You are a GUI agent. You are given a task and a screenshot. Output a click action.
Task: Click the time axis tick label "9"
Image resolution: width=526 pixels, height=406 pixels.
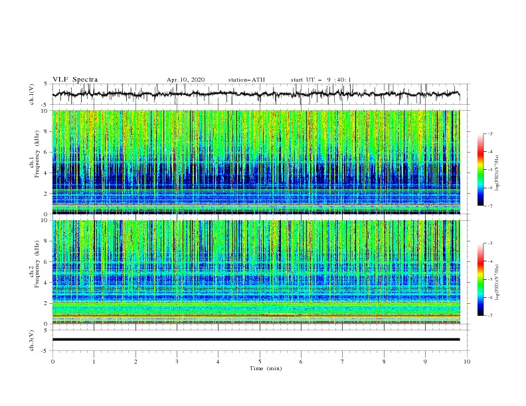(x=425, y=362)
